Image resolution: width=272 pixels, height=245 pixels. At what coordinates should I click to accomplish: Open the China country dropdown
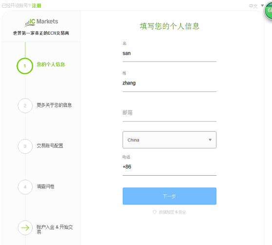tap(170, 140)
